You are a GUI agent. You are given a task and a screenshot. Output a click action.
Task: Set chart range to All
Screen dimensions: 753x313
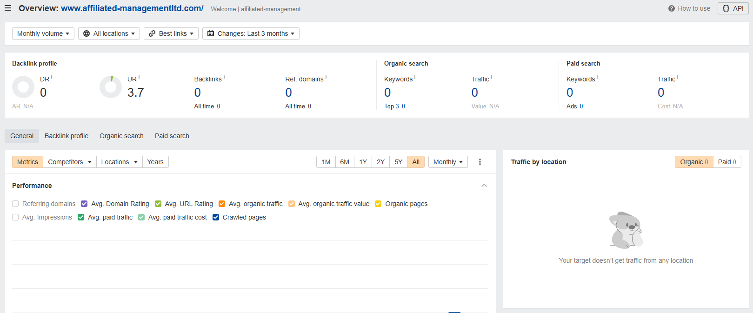click(416, 162)
